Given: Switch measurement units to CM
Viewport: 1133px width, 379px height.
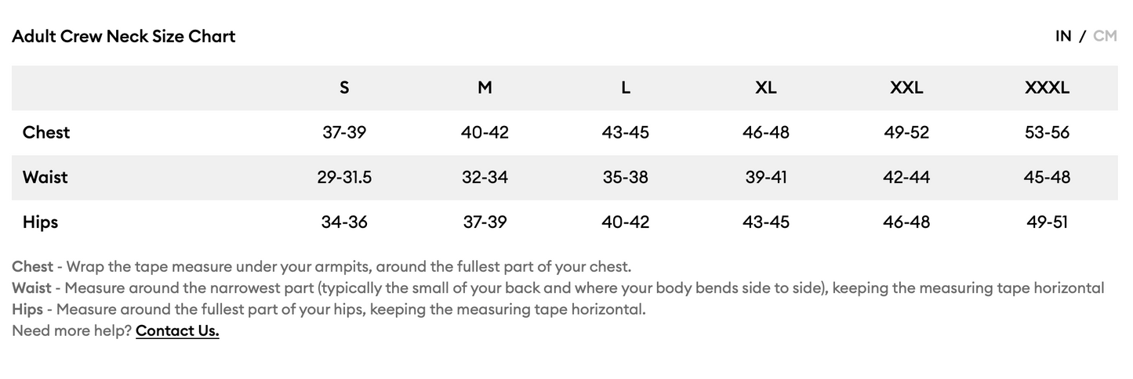Looking at the screenshot, I should (x=1104, y=36).
